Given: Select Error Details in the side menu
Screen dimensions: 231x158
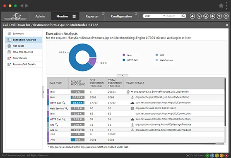Looking at the screenshot, I should [x=24, y=58].
